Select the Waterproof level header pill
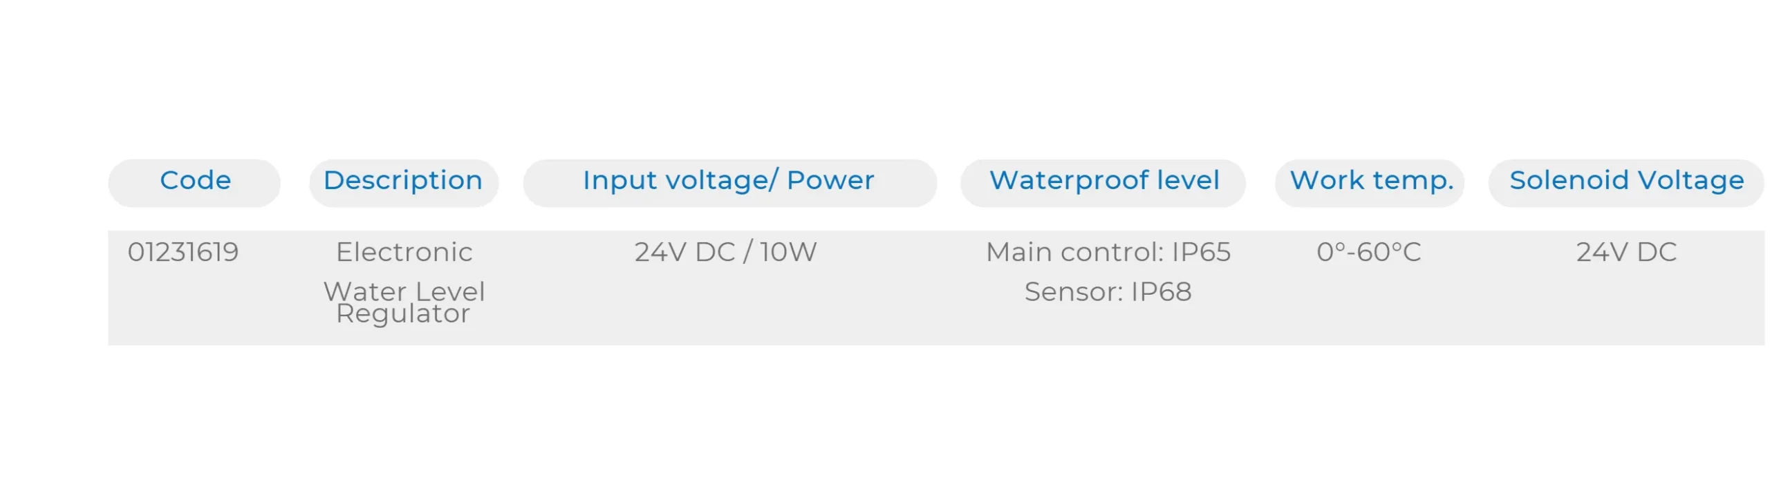This screenshot has height=504, width=1770. 1104,181
